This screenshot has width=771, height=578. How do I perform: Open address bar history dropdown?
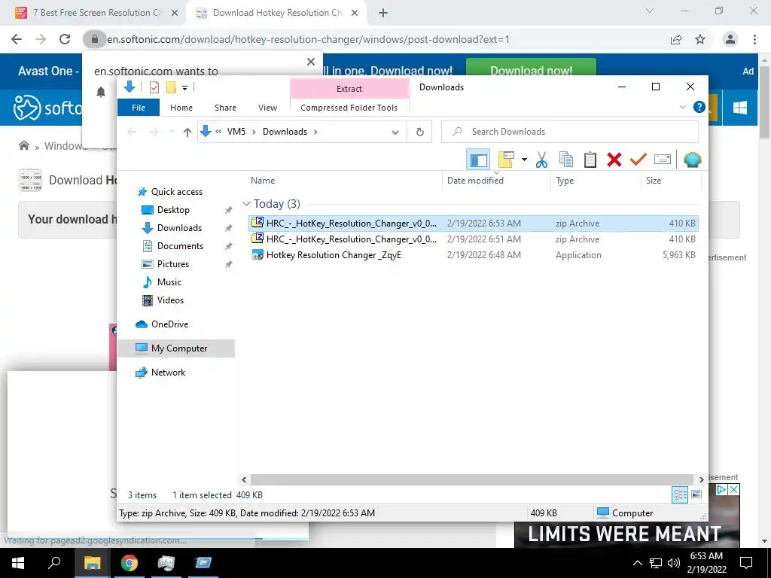(395, 132)
